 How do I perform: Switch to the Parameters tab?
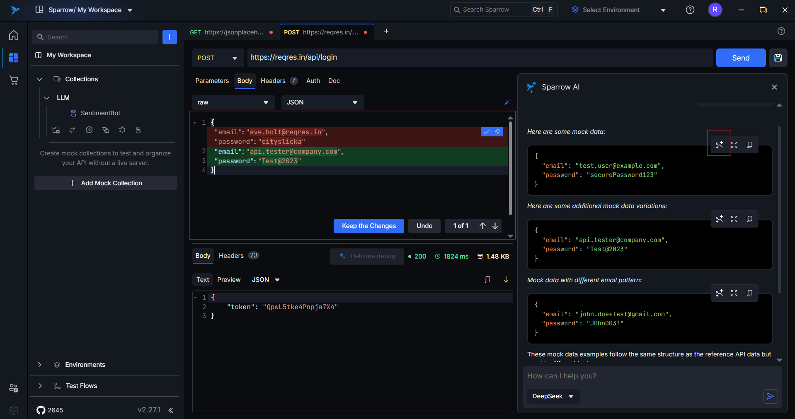[212, 81]
